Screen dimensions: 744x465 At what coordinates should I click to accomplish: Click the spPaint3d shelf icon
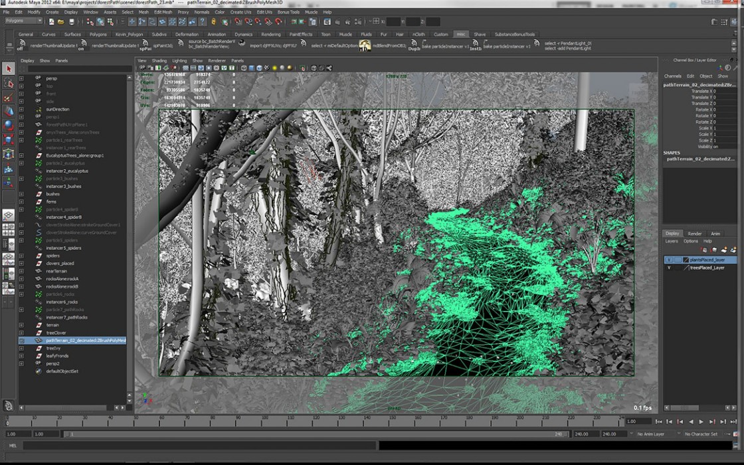pyautogui.click(x=145, y=46)
